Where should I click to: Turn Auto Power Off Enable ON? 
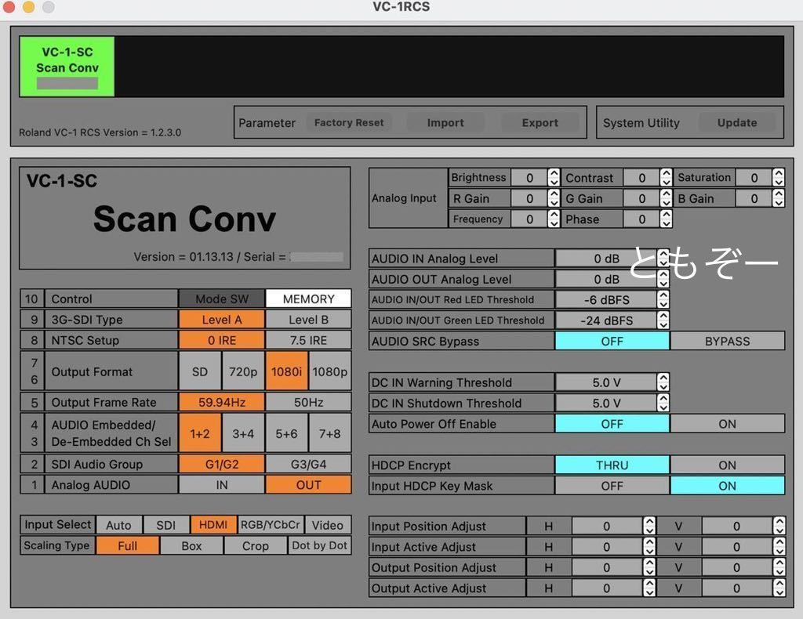(727, 424)
